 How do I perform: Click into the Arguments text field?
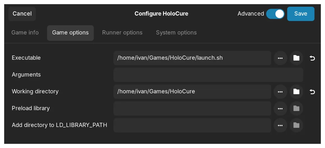tap(208, 75)
